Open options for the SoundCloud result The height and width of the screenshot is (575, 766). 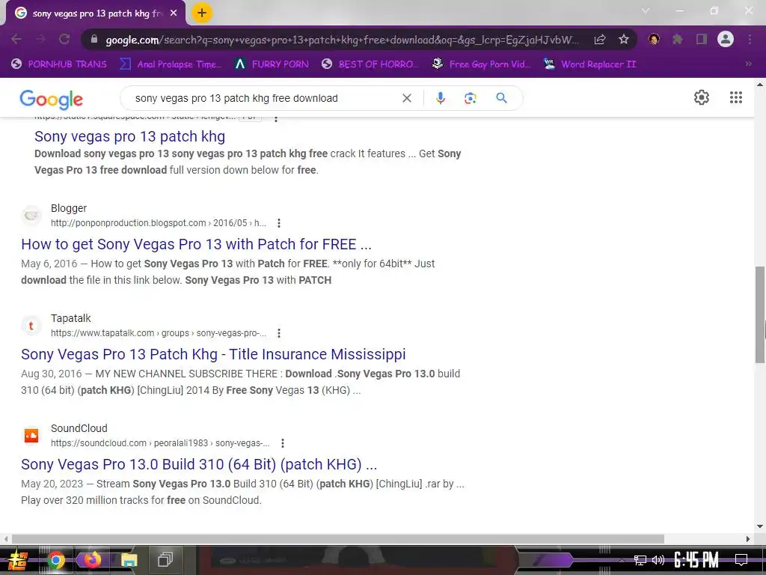282,443
